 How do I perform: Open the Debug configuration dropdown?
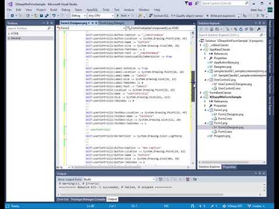pos(78,16)
